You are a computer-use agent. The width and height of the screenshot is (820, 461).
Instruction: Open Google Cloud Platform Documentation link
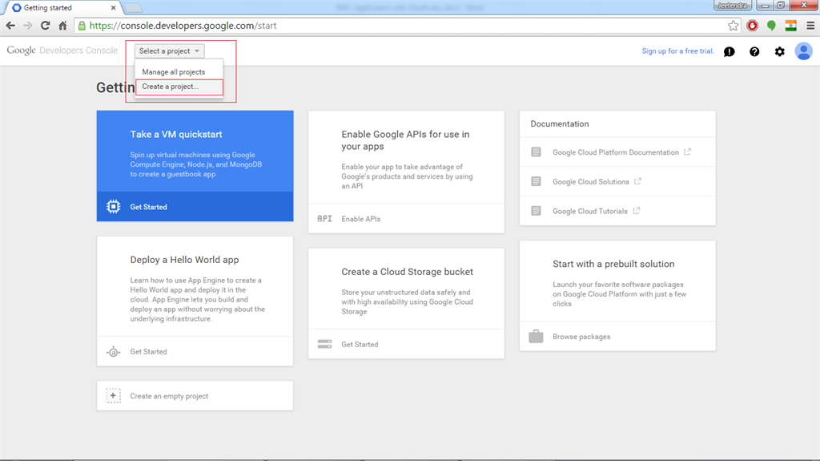[616, 152]
